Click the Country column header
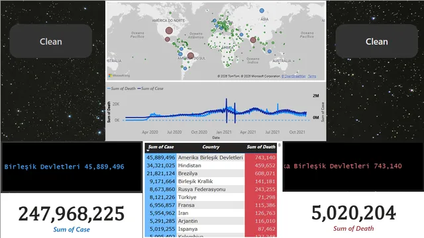The width and height of the screenshot is (424, 238). click(x=211, y=147)
